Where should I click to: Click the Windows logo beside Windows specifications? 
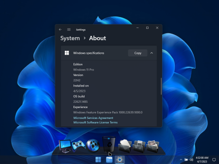click(67, 53)
